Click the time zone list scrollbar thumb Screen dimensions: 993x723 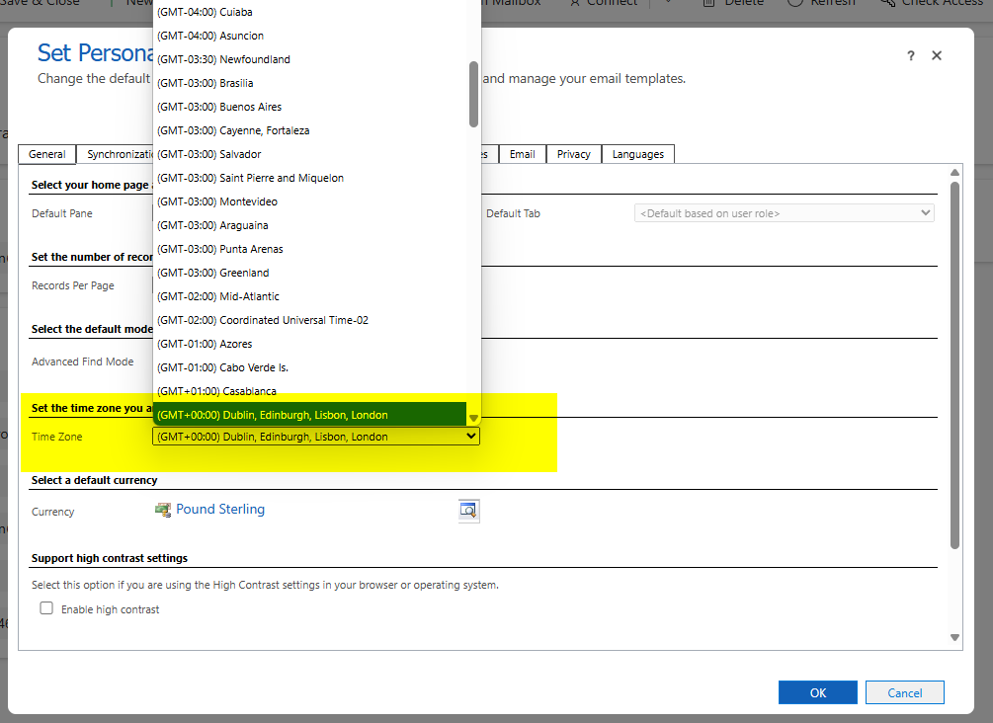[474, 94]
